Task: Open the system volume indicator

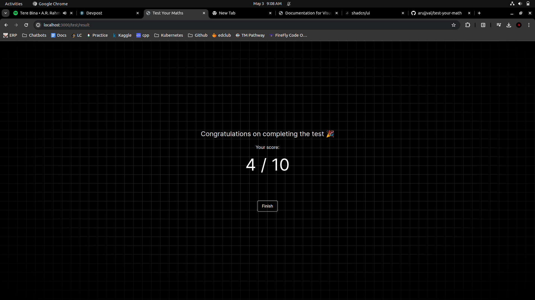Action: [x=520, y=4]
